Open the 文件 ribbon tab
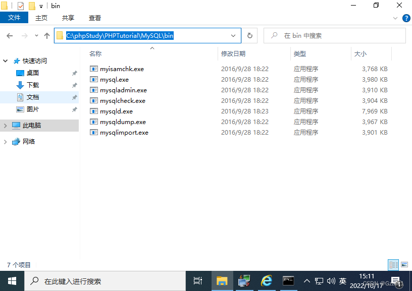This screenshot has height=291, width=412. (14, 18)
